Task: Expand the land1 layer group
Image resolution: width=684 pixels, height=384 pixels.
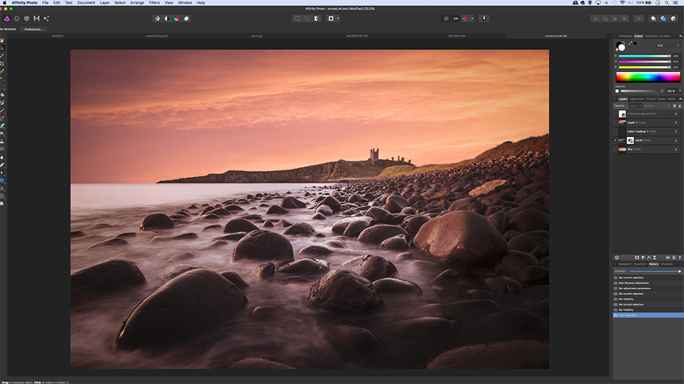Action: [616, 140]
